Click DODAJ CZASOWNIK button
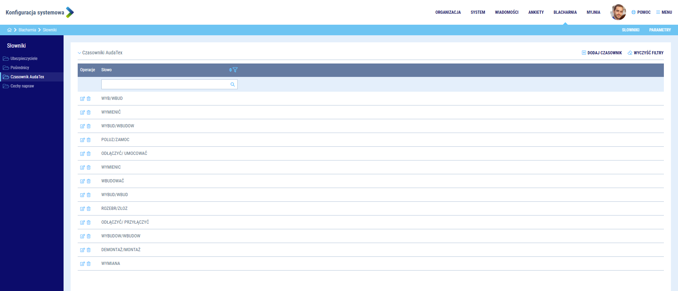 [602, 53]
